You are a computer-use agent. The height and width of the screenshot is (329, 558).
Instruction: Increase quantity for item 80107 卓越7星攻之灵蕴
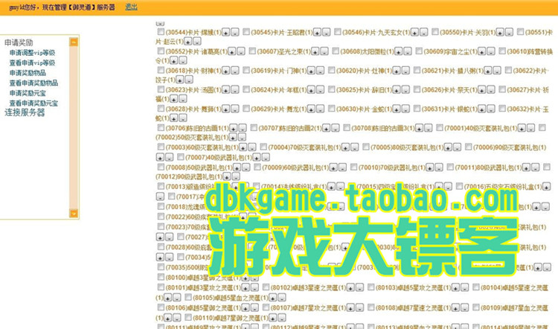pos(350,307)
